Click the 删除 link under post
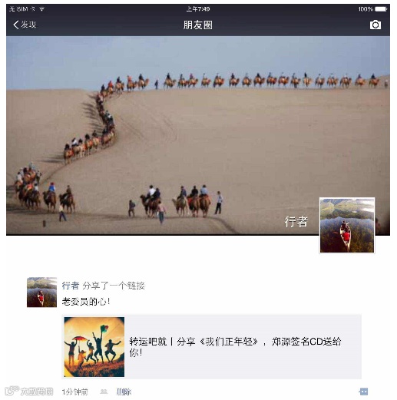This screenshot has height=400, width=397. 124,392
